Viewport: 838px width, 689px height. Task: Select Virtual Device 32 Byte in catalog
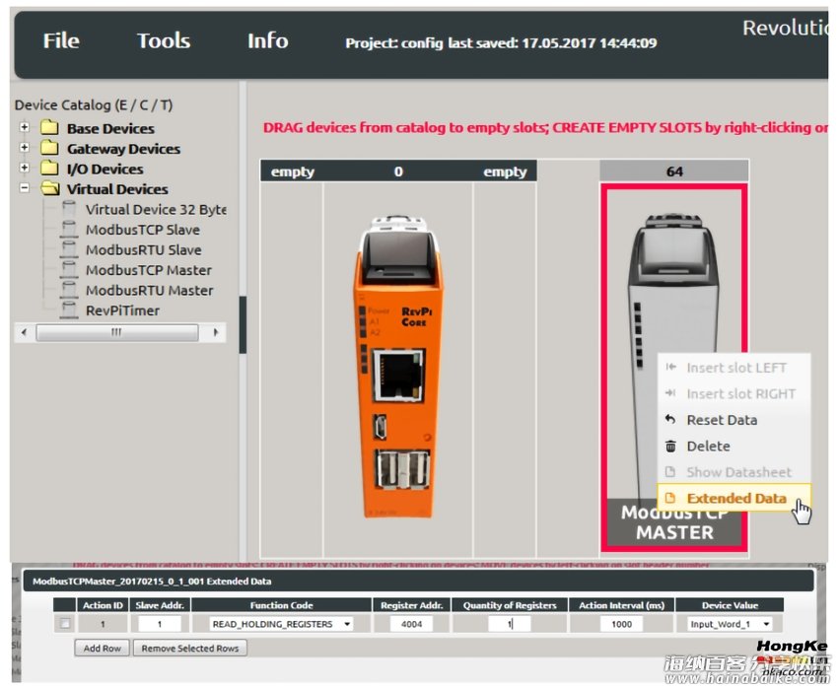coord(156,210)
